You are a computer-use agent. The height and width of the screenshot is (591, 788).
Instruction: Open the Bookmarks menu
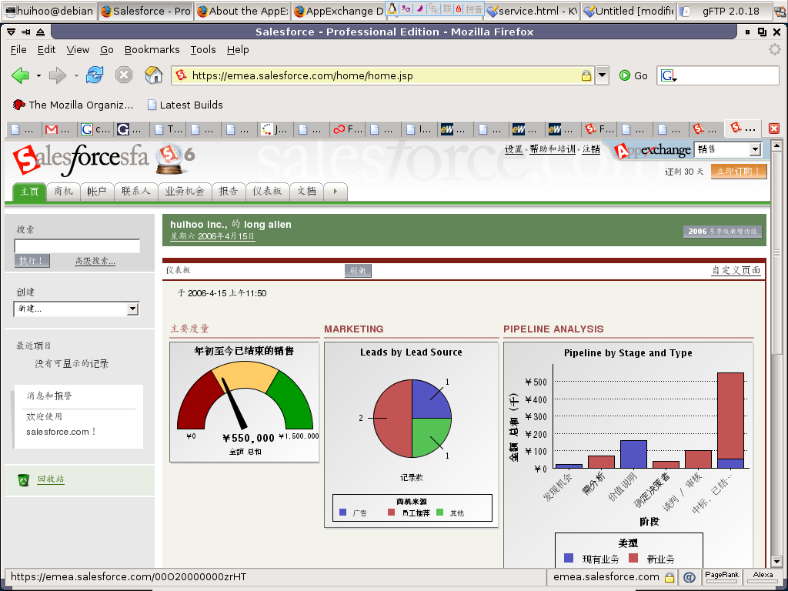[x=152, y=50]
